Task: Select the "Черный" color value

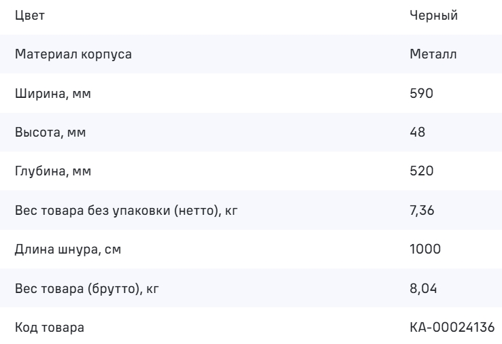Action: pos(433,17)
